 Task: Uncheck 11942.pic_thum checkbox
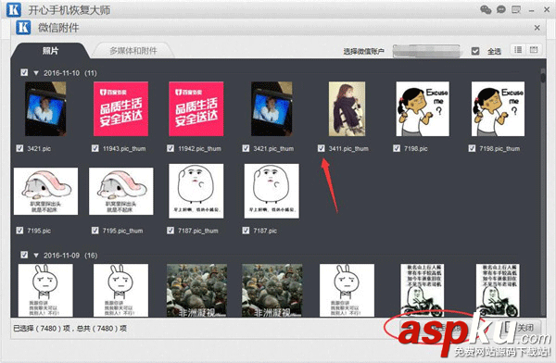tap(171, 148)
